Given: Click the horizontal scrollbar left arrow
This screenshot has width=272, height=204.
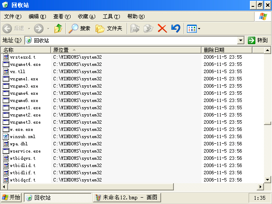Looking at the screenshot, I should (4, 187).
